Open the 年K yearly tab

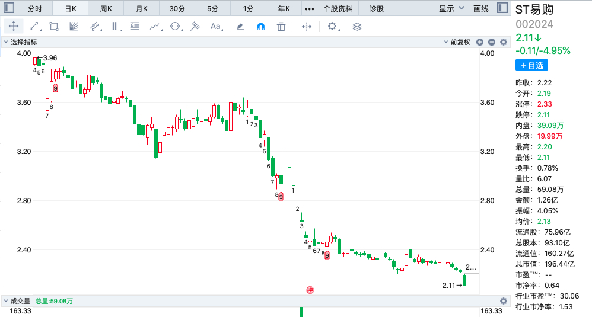coord(284,8)
